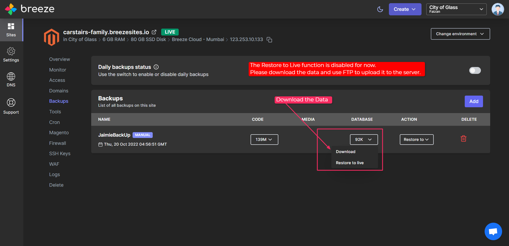Click the DATABASE column header
This screenshot has height=246, width=509.
362,119
